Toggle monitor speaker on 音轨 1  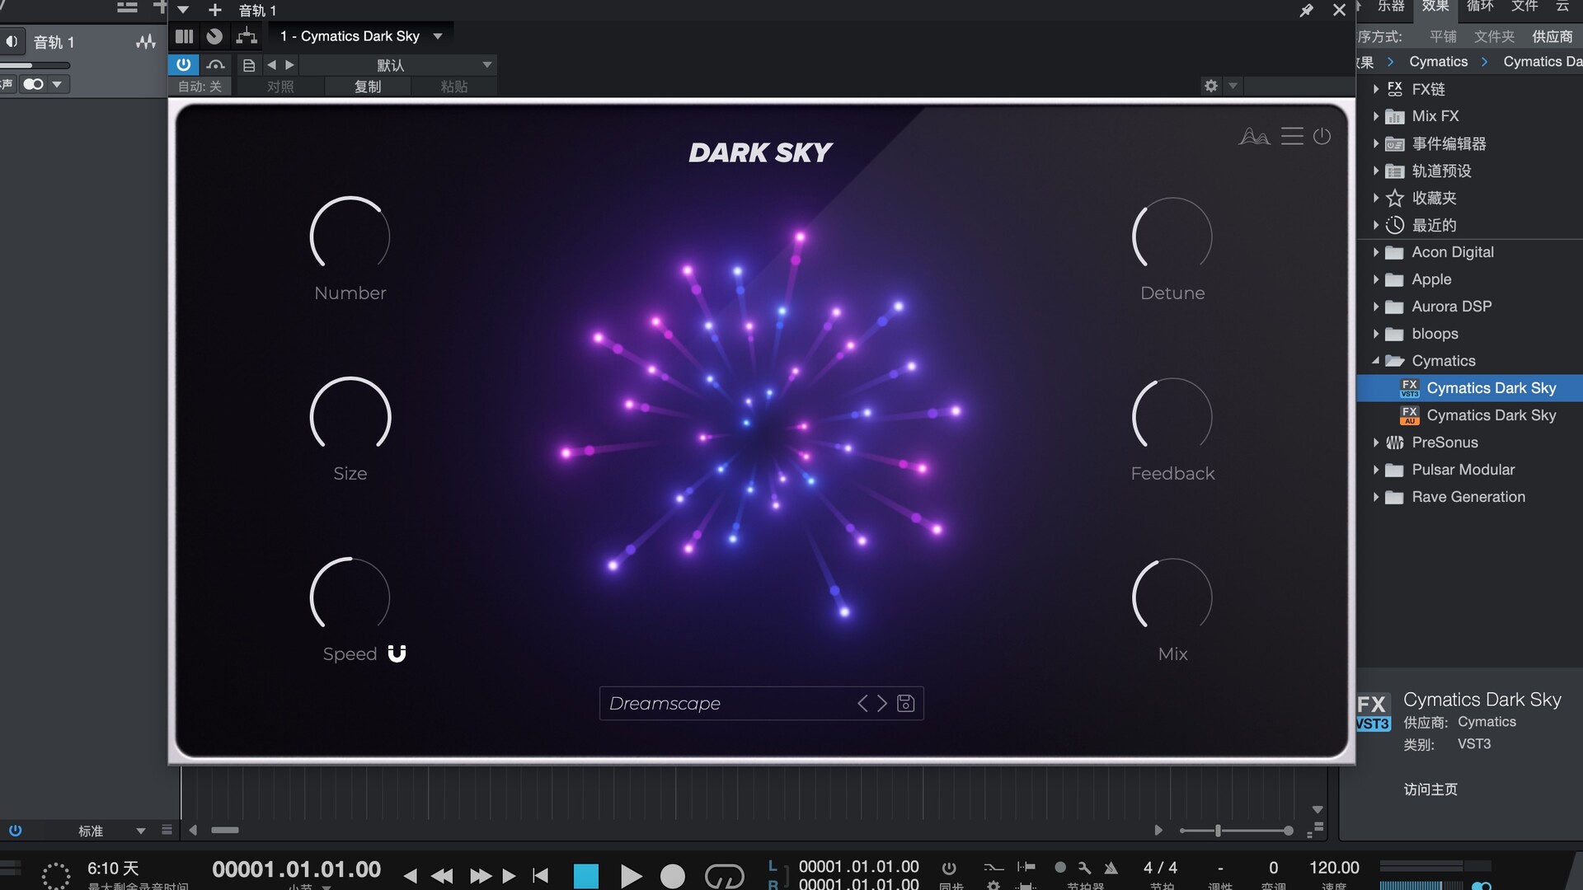click(x=12, y=41)
